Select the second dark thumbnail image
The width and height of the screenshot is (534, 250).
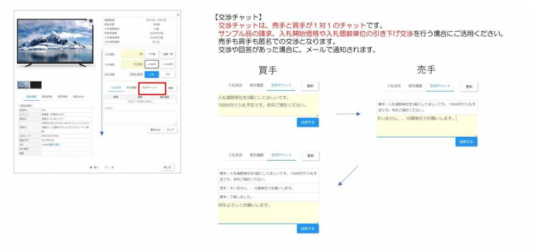tap(36, 85)
